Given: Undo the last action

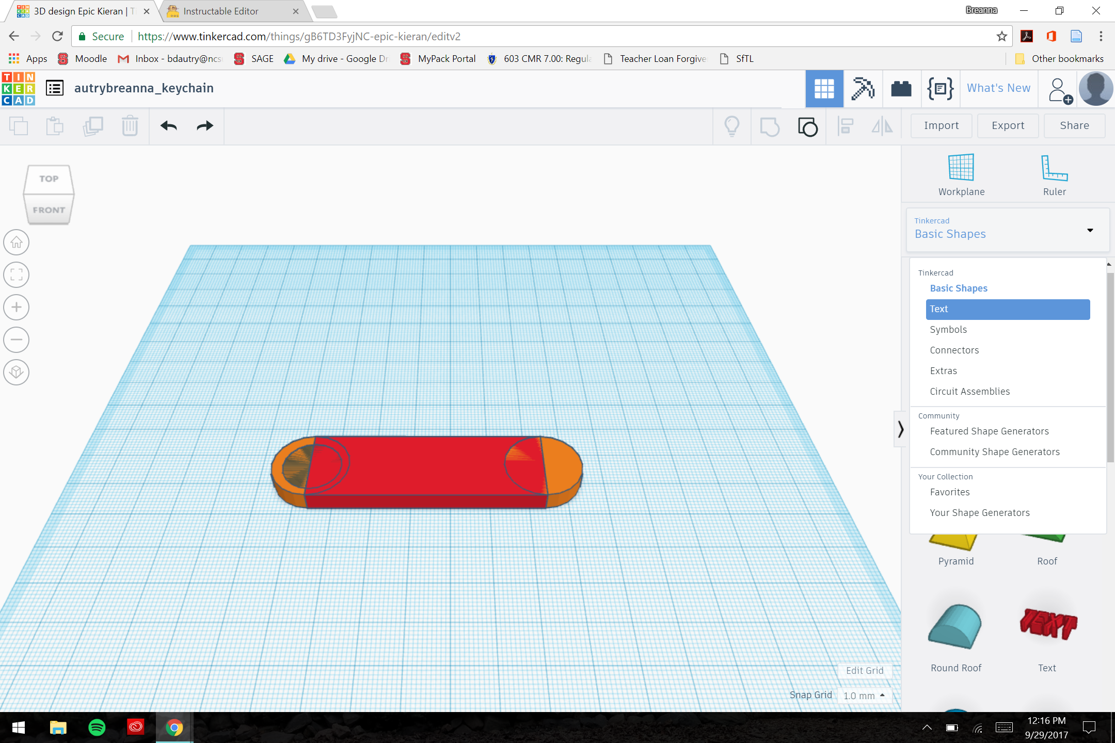Looking at the screenshot, I should [x=167, y=126].
